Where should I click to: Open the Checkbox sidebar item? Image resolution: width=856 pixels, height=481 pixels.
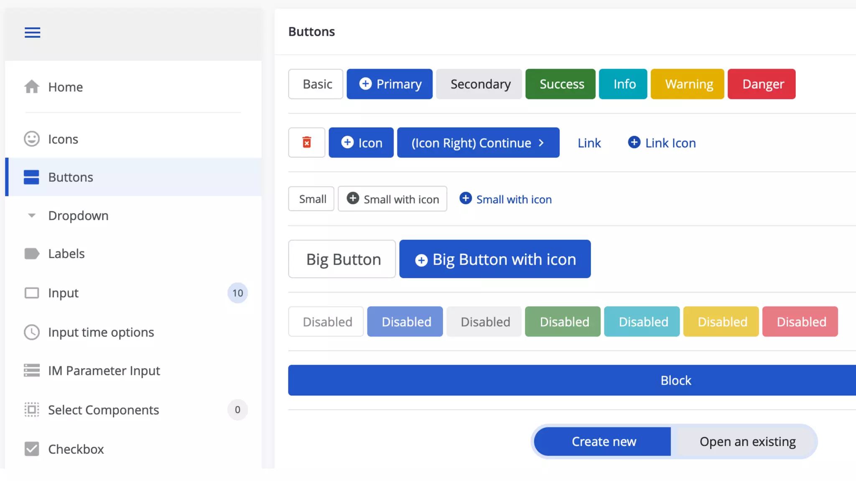point(76,449)
